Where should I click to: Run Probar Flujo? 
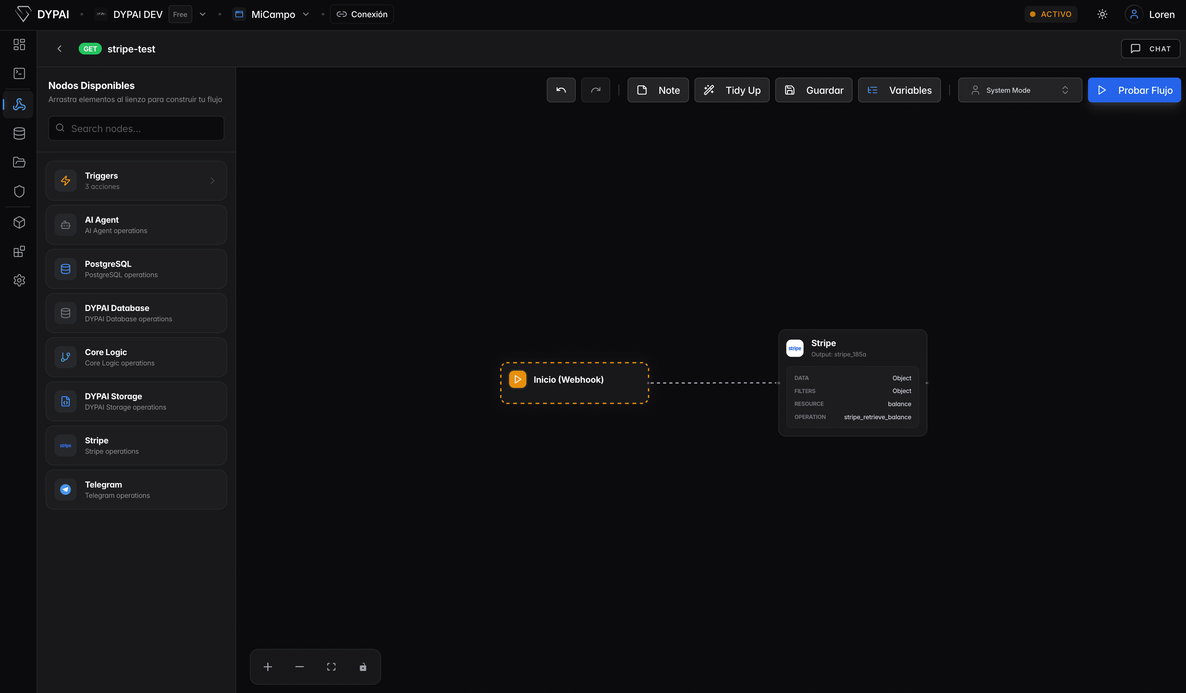[x=1134, y=90]
